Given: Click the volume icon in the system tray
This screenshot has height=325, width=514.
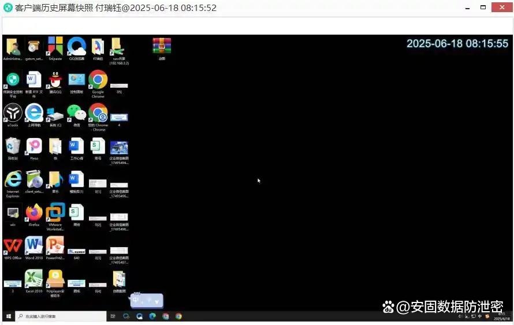Looking at the screenshot, I should click(460, 316).
